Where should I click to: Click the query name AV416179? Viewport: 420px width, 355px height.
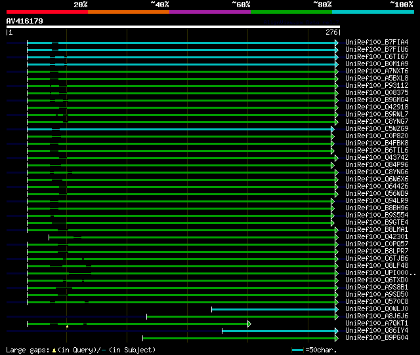click(24, 21)
